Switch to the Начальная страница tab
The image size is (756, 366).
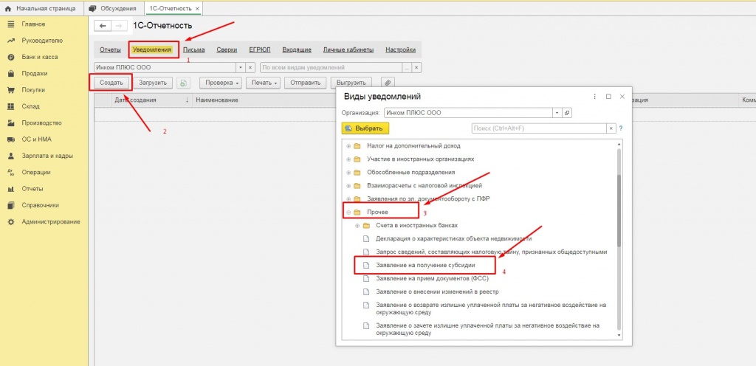[x=41, y=9]
